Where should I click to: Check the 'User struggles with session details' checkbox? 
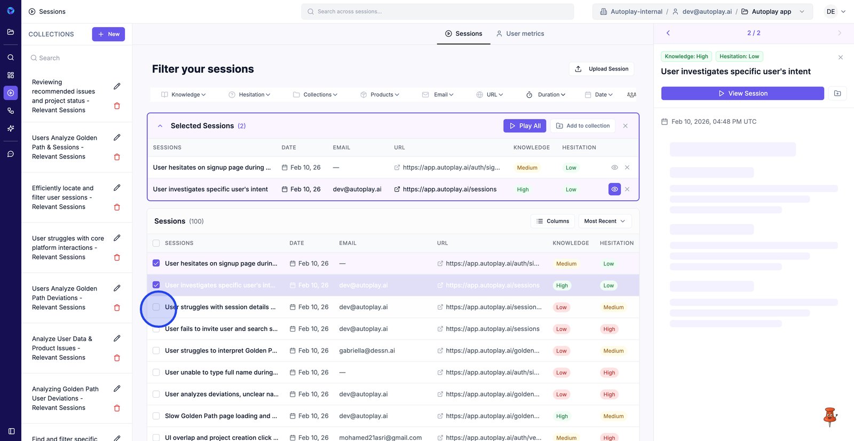156,307
